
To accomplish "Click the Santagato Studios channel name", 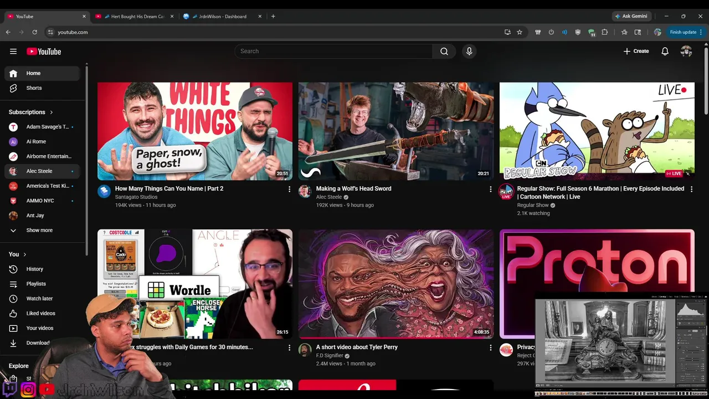I will [x=136, y=197].
